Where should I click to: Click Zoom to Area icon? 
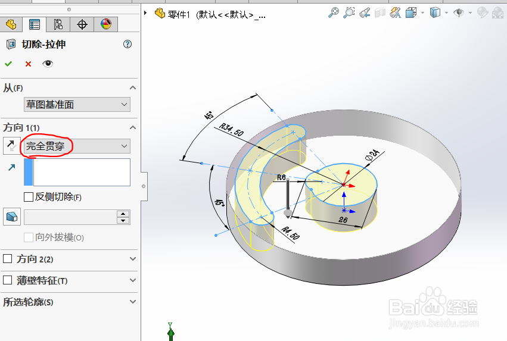click(x=349, y=12)
